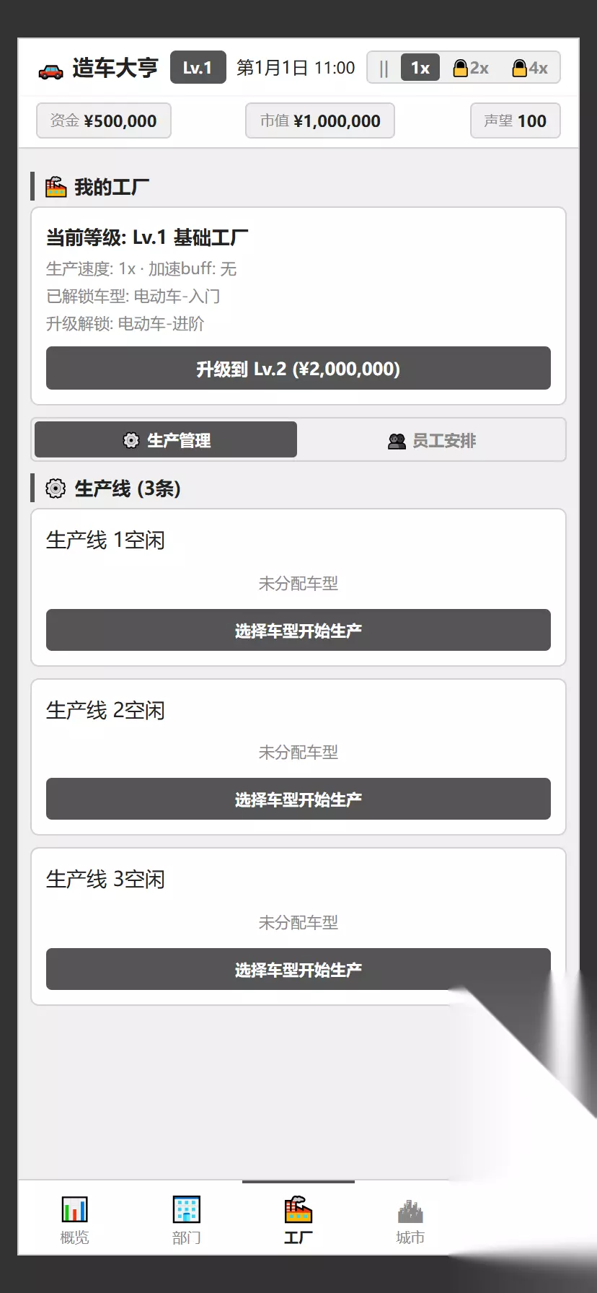Screen dimensions: 597x1293
Task: Click the gear icon beside 生产线 heading
Action: (x=56, y=488)
